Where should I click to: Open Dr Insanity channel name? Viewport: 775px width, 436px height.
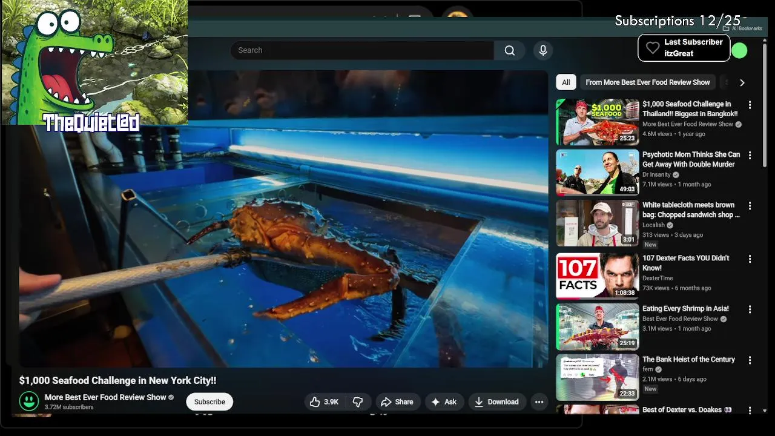click(656, 174)
